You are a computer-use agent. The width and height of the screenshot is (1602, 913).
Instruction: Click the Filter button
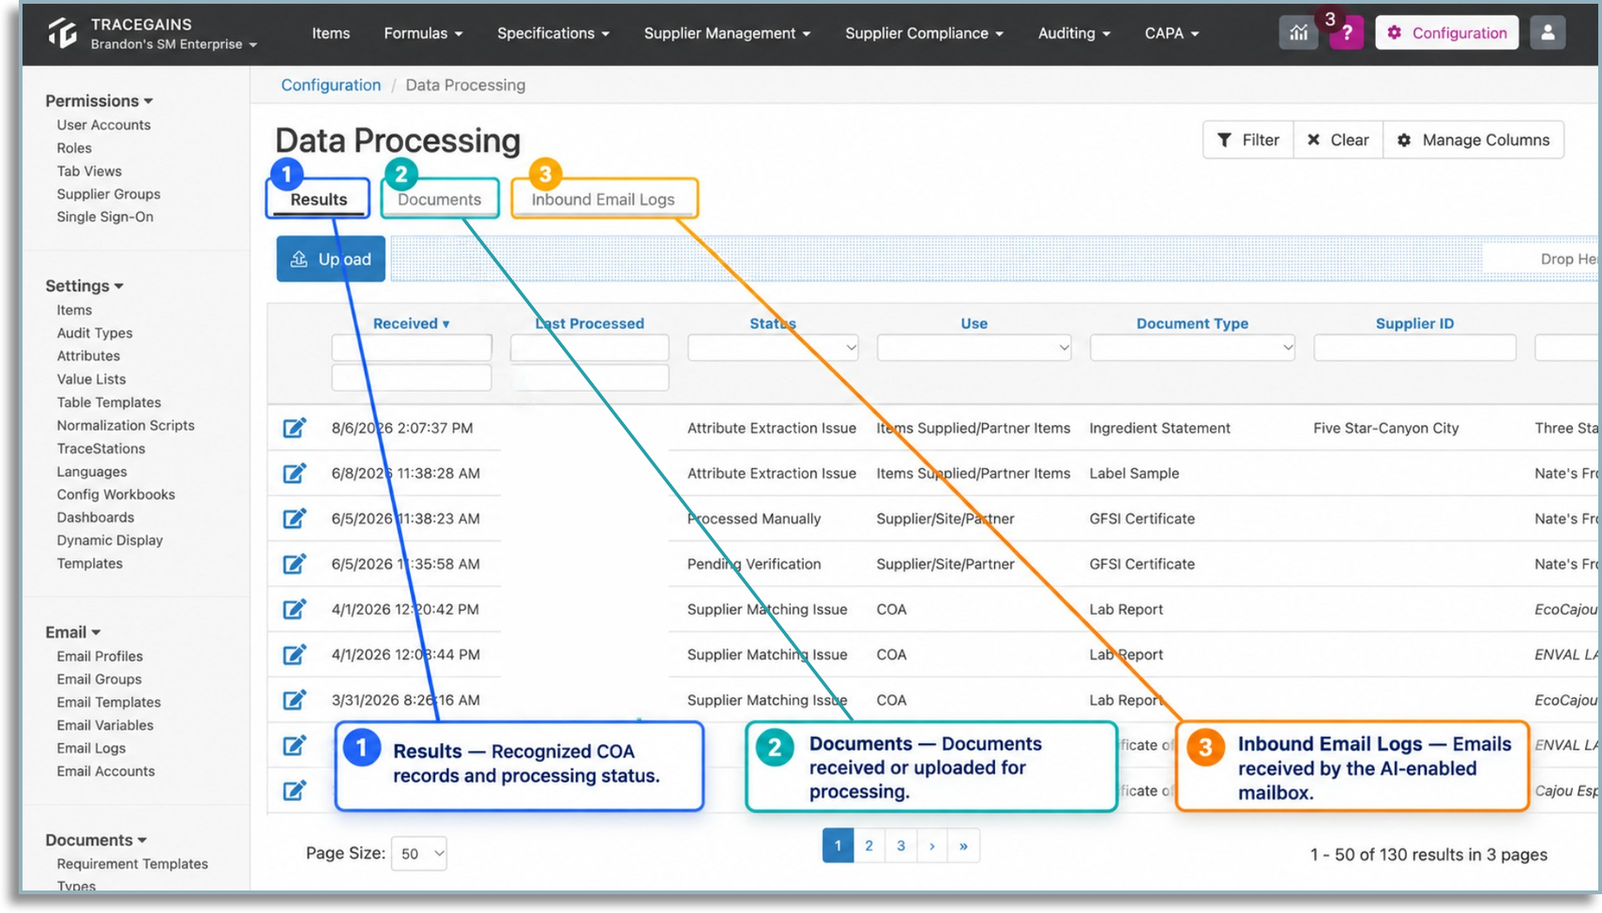(1248, 140)
